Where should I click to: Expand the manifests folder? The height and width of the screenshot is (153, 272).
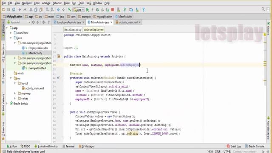(x=11, y=33)
